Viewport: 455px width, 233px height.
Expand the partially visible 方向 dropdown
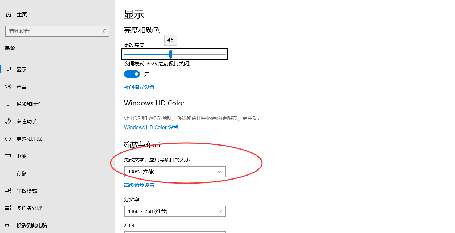[x=175, y=232]
